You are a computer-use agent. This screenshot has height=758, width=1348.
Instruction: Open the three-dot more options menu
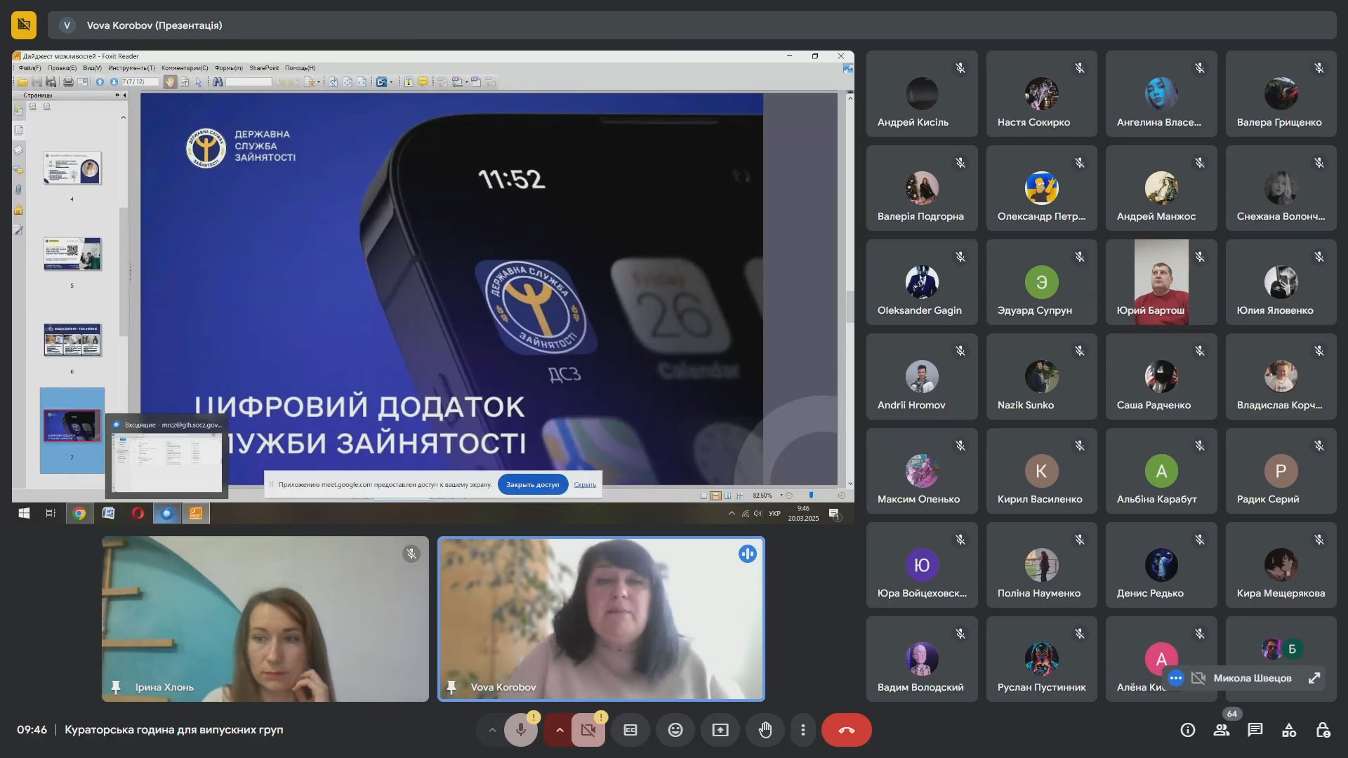coord(803,730)
